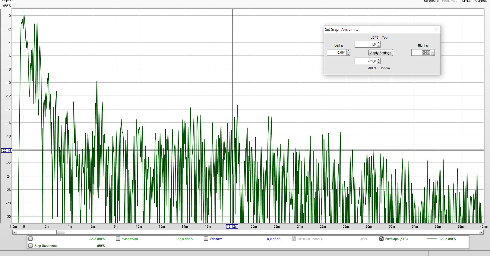Click the Right s input field

[421, 53]
